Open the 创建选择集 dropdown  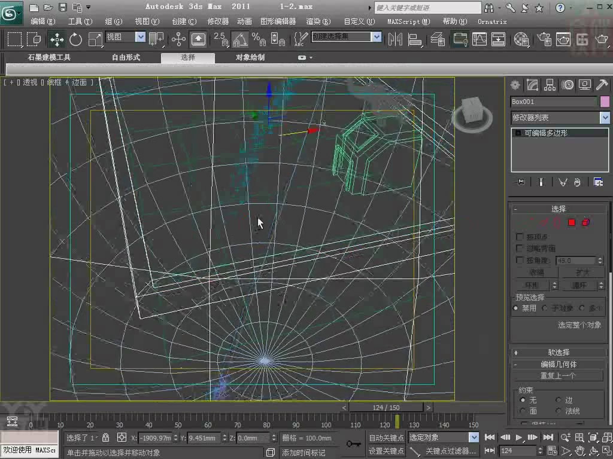point(347,36)
